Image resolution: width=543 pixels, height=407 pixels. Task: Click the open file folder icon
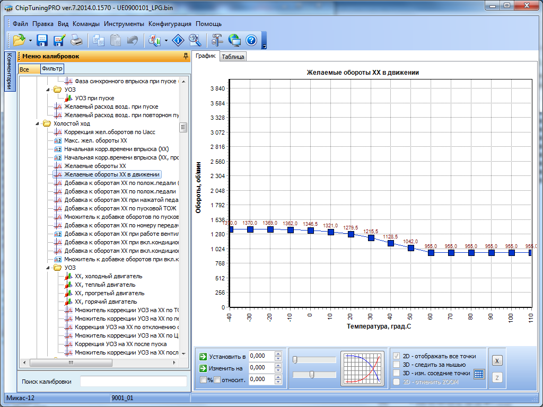[x=19, y=40]
